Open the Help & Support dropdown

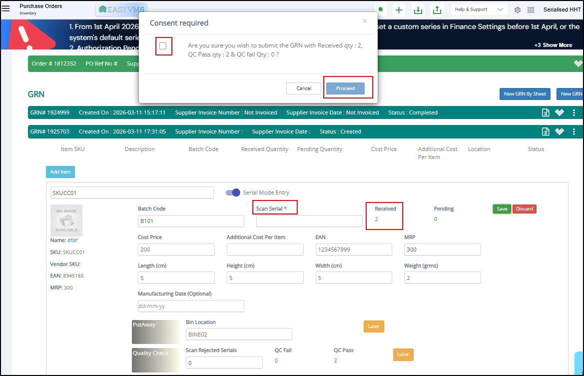(x=479, y=9)
